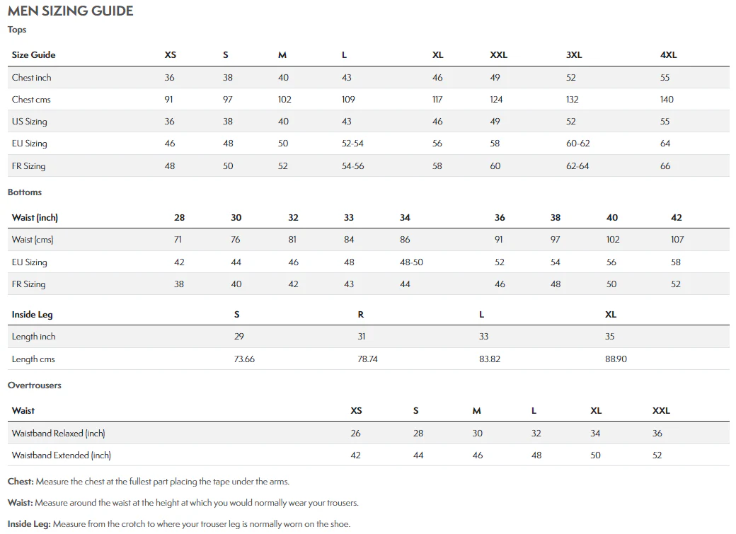Select waist size 34 column header
This screenshot has height=534, width=736.
click(405, 218)
